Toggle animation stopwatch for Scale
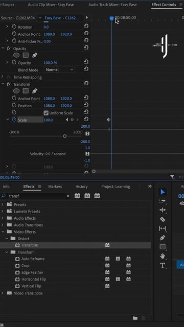The image size is (184, 327). pyautogui.click(x=14, y=120)
